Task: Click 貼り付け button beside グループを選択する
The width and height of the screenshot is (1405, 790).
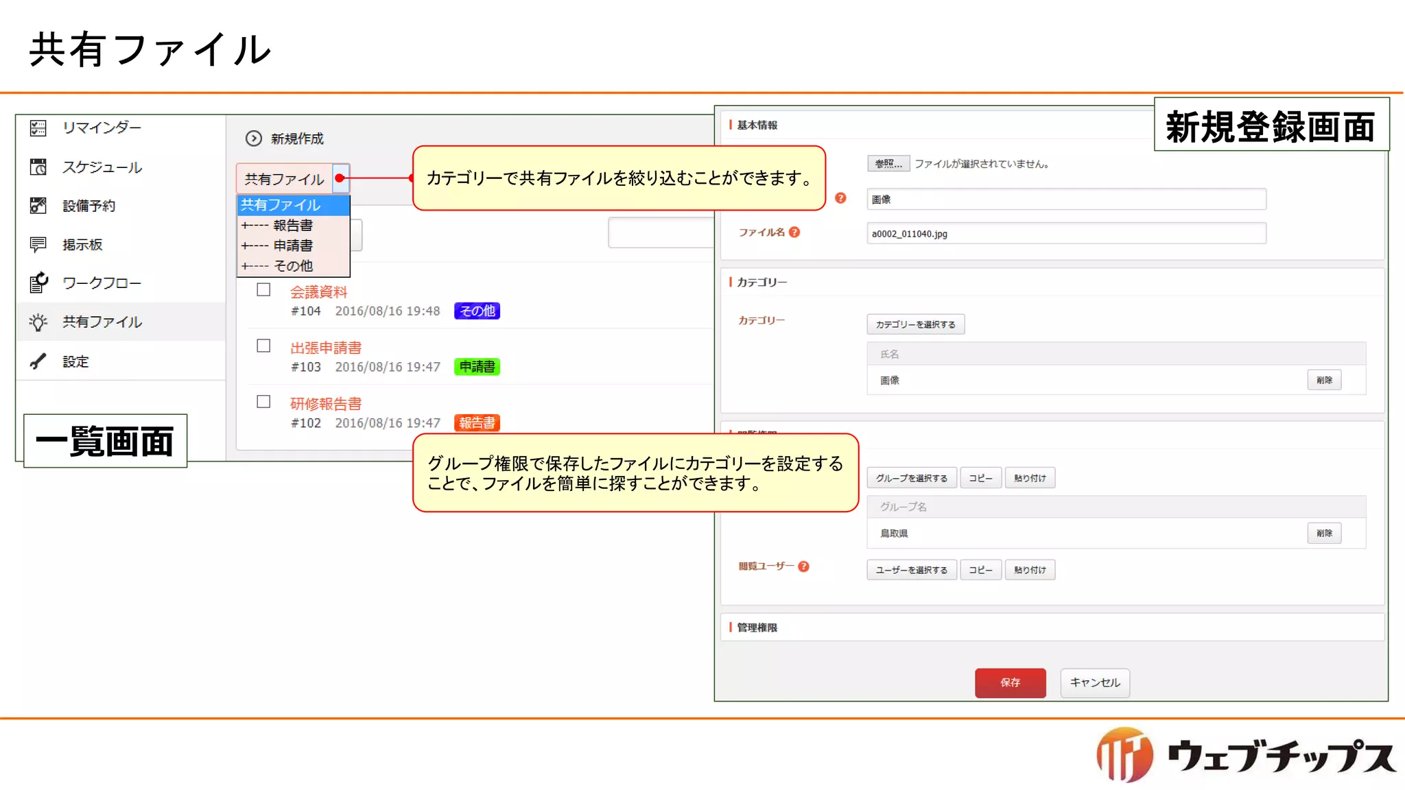Action: pos(1030,478)
